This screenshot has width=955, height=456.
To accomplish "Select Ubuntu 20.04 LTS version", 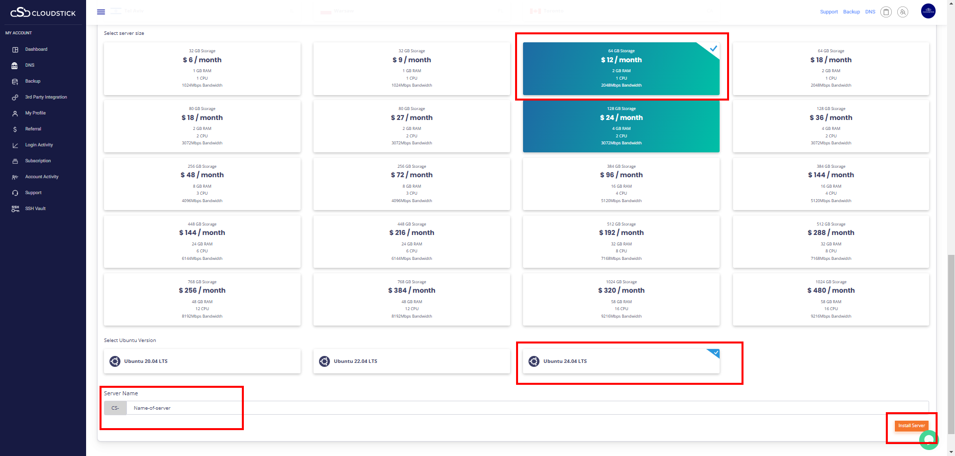I will [x=202, y=361].
